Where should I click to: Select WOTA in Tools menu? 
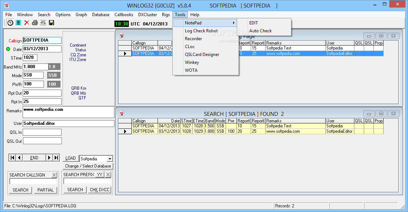tap(206, 70)
